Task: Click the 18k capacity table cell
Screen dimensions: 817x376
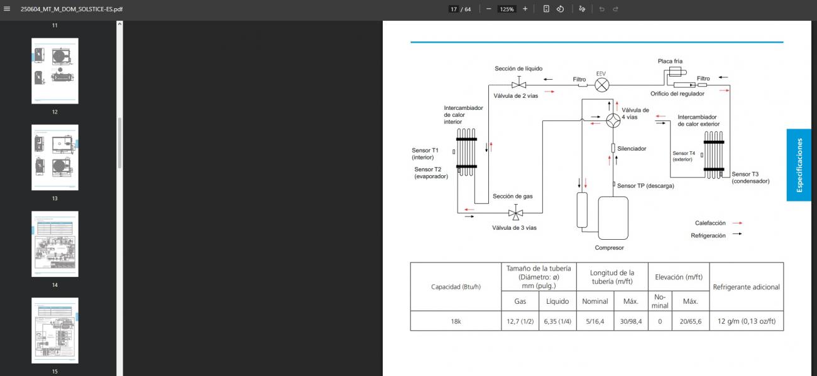Action: [x=456, y=321]
